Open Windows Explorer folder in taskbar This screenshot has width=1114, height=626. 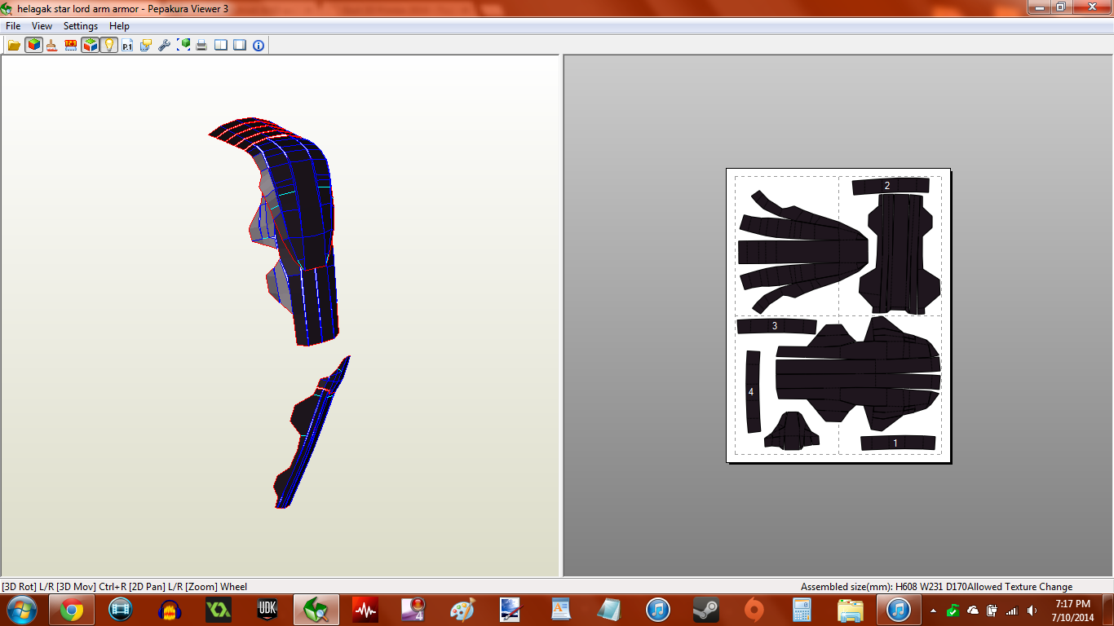pos(851,610)
